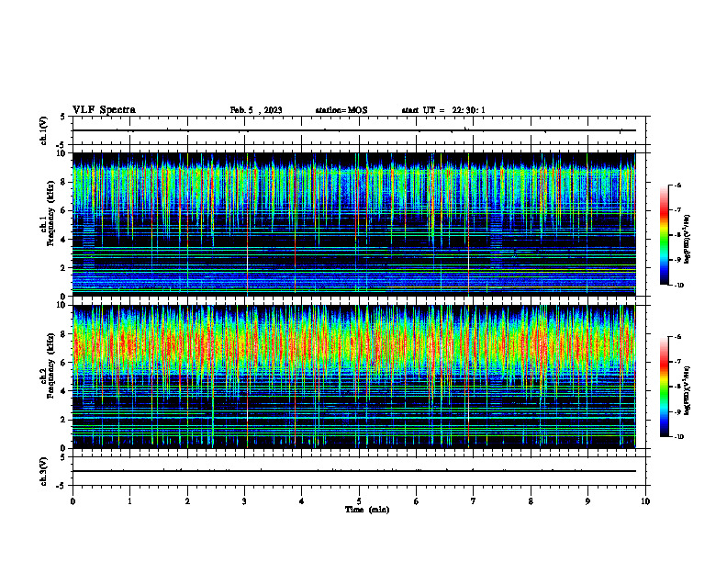Select the "Feb. 5, 2023" date text
Screen dimensions: 727x562
click(256, 110)
